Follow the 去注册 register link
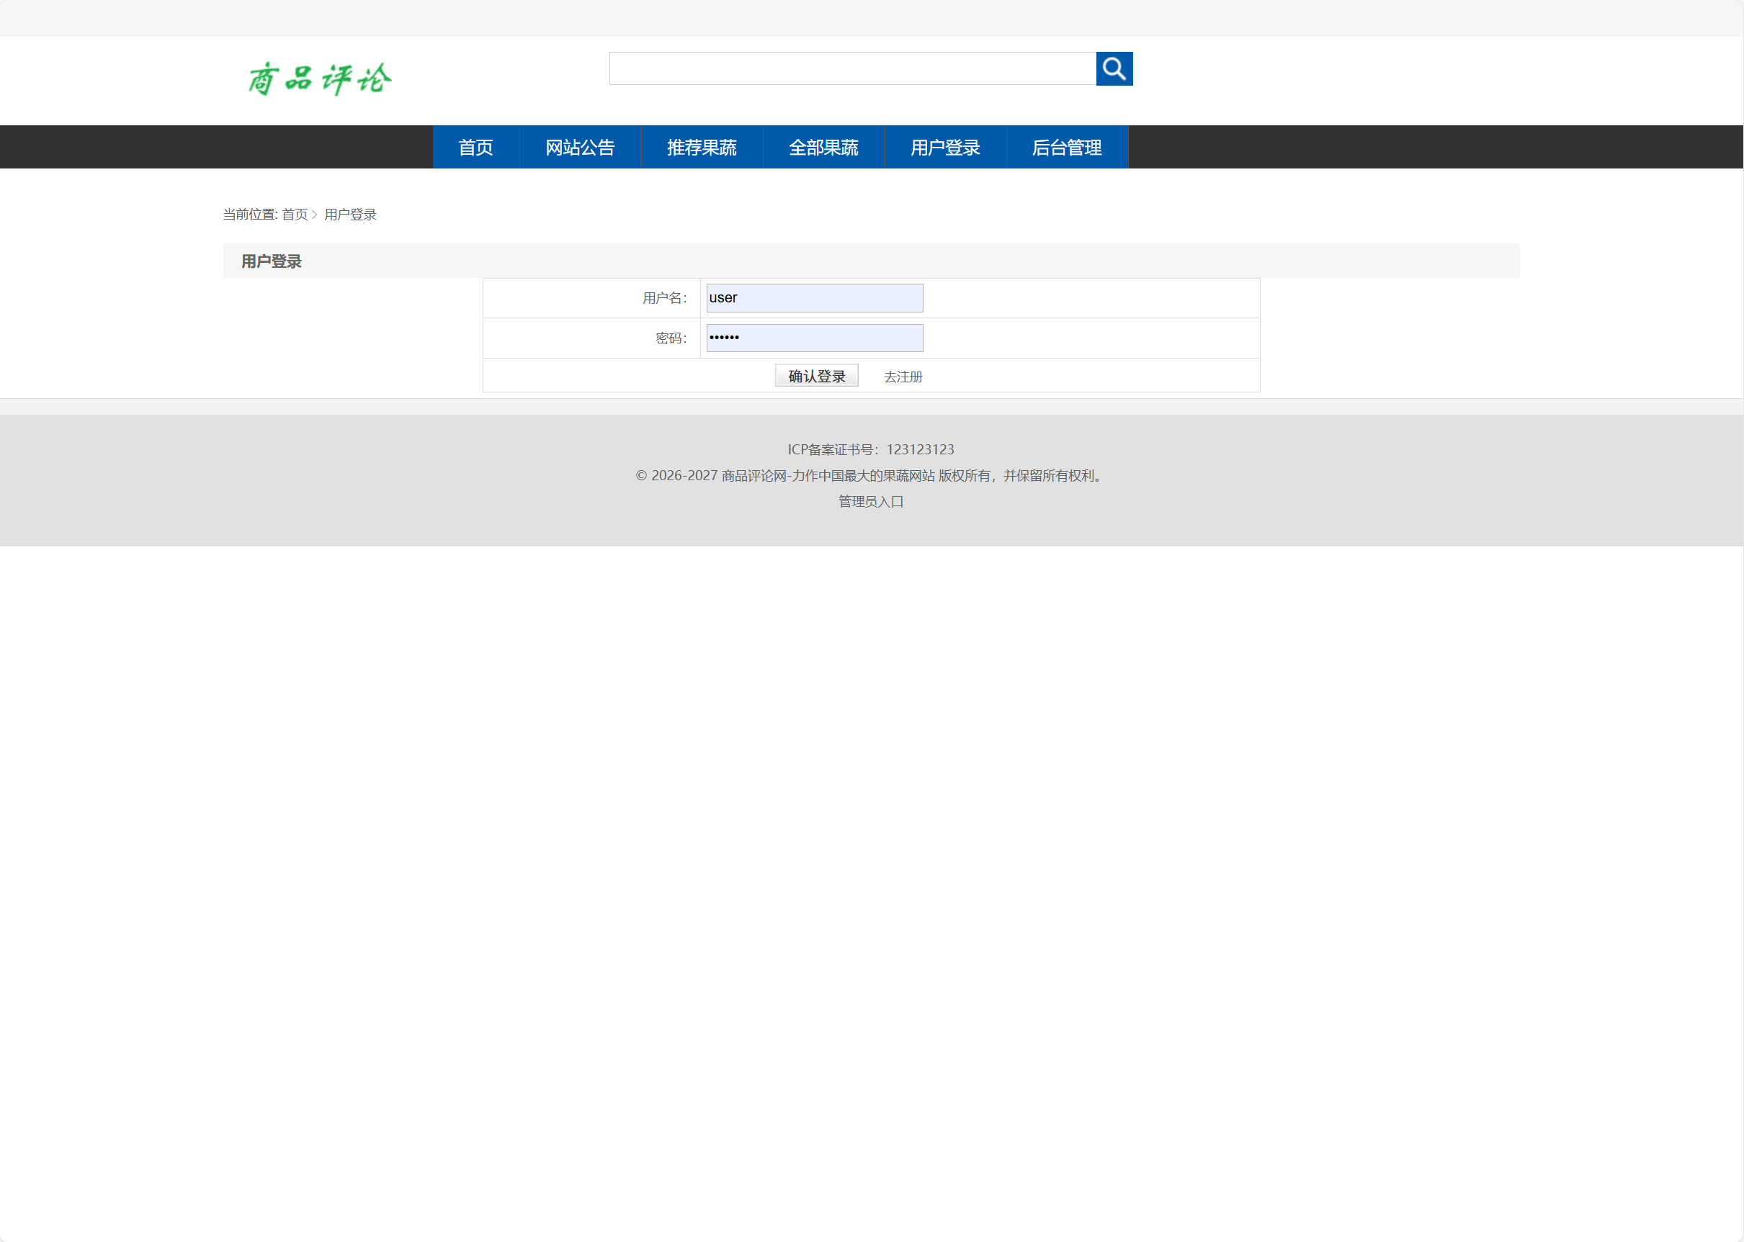 (902, 377)
